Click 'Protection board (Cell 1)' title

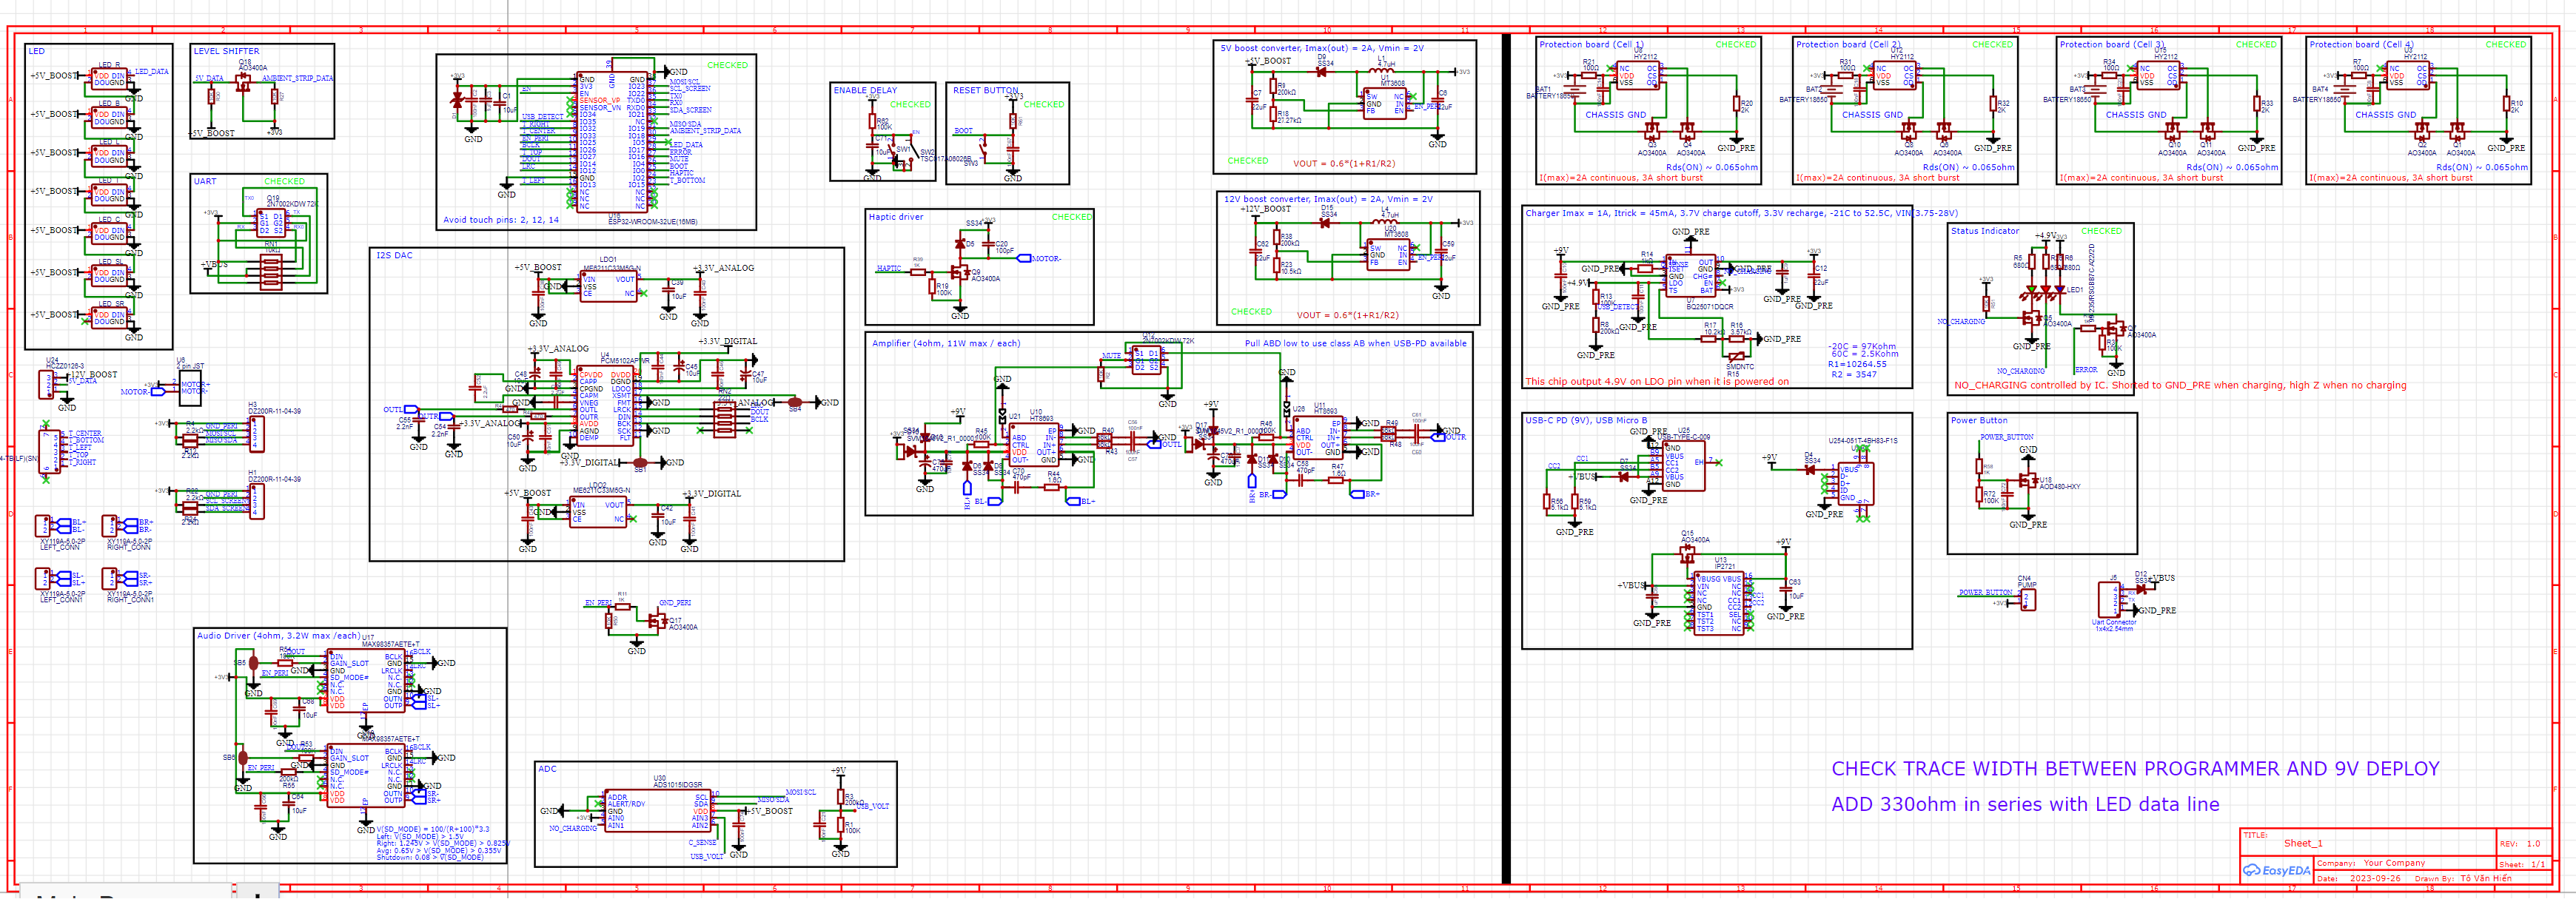coord(1591,45)
